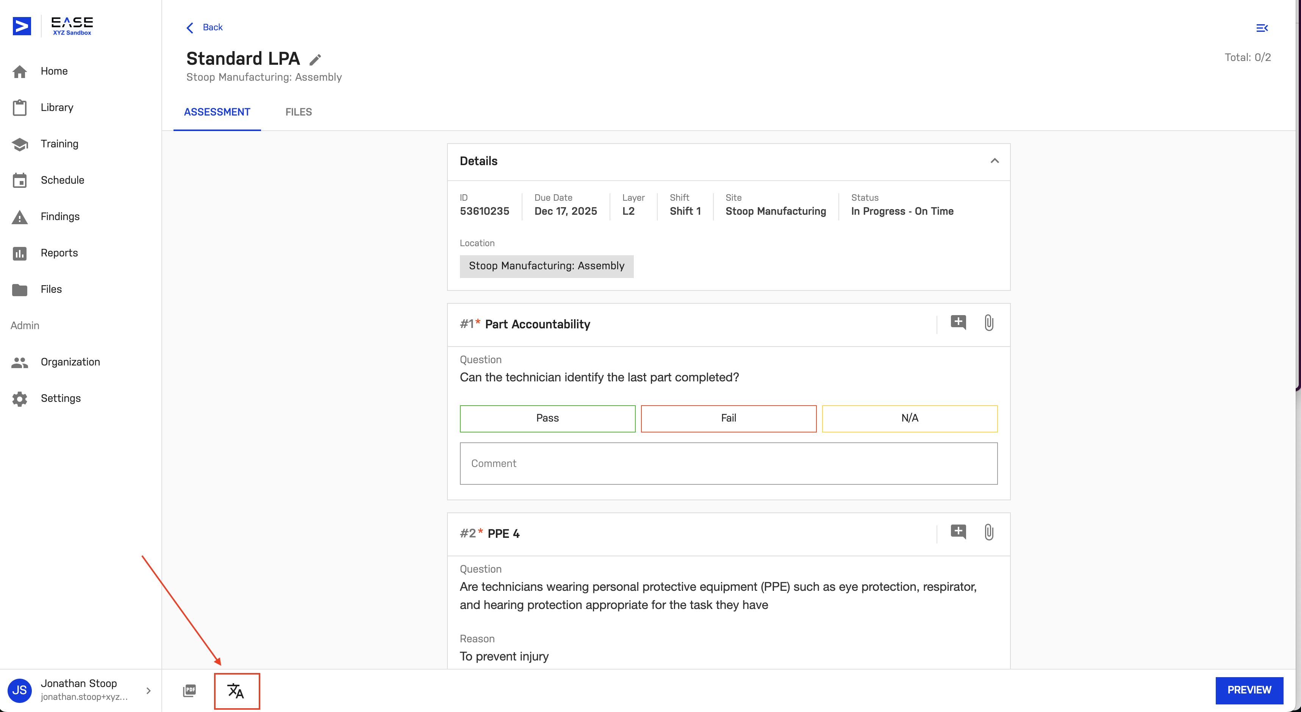Viewport: 1301px width, 712px height.
Task: Click the Shift 1 value
Action: point(685,211)
